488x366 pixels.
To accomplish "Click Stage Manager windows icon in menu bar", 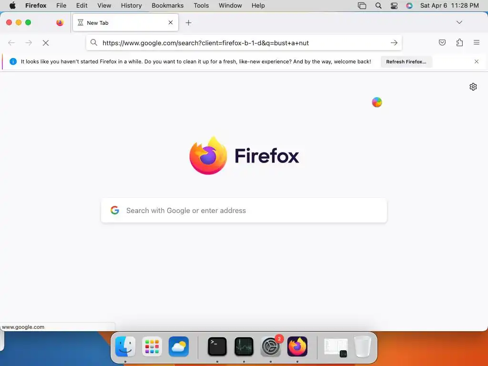I will (362, 5).
